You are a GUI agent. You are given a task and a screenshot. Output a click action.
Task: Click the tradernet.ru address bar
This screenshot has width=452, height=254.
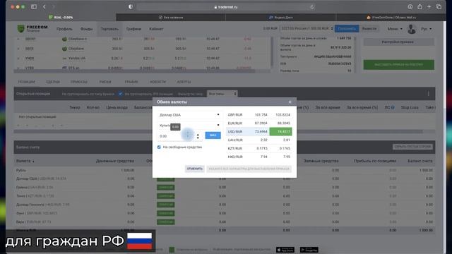226,7
